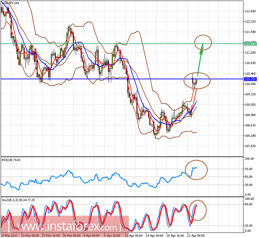This screenshot has width=259, height=238.
Task: Click the circled candles on the blue line
Action: (197, 80)
